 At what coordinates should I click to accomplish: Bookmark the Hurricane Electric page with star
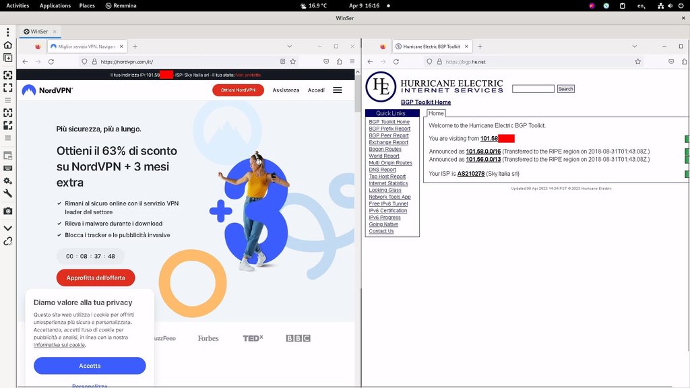(x=637, y=61)
